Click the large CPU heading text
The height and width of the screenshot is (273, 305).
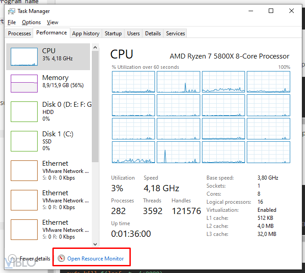[122, 54]
